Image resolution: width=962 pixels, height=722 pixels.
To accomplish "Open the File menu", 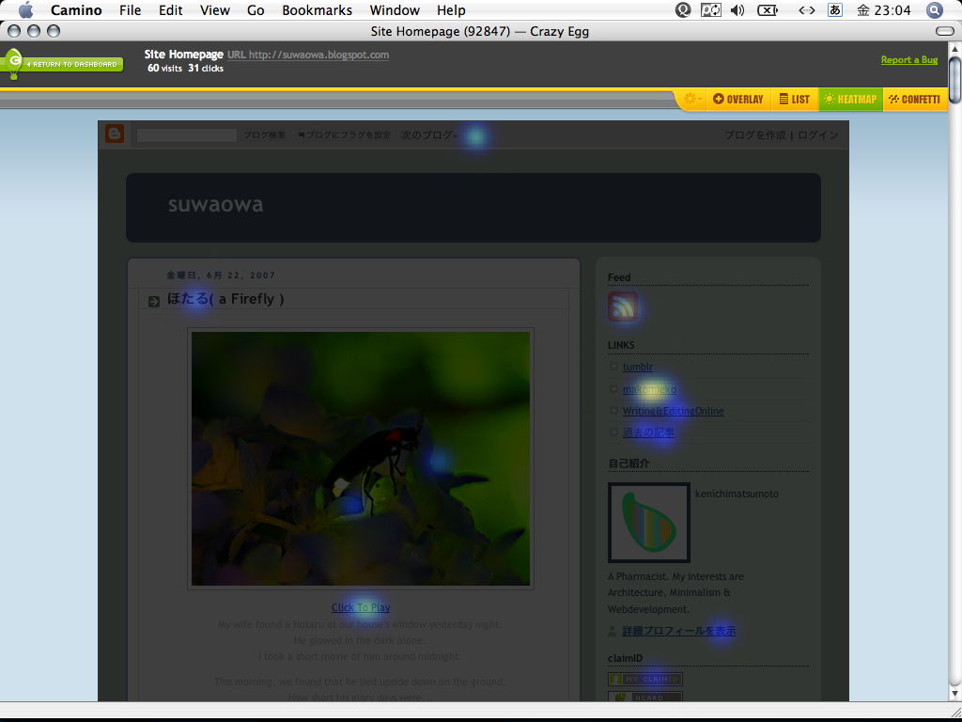I will 130,9.
